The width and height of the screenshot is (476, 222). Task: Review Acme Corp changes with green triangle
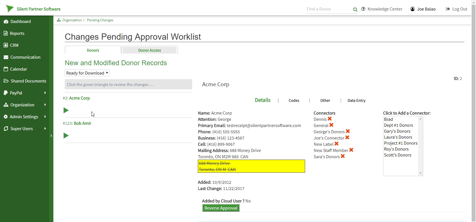[x=66, y=110]
